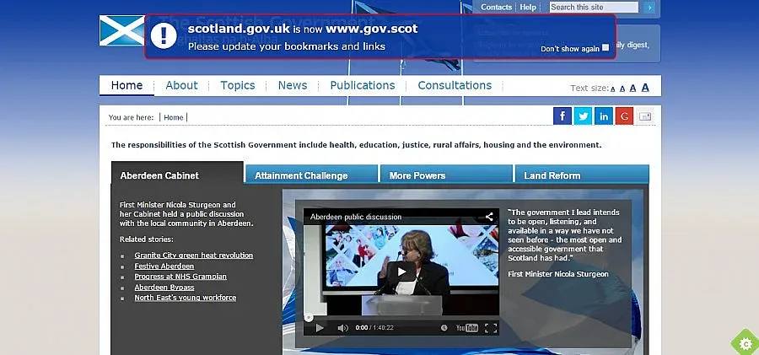The width and height of the screenshot is (759, 355).
Task: Enter fullscreen mode on the video
Action: point(491,328)
